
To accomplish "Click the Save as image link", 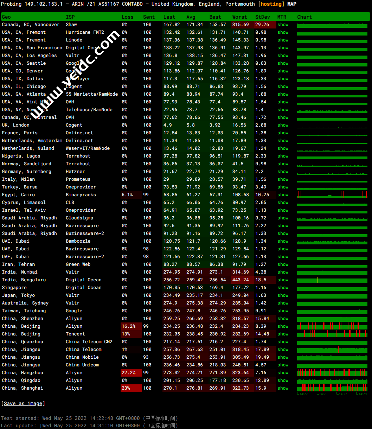I will click(x=23, y=403).
